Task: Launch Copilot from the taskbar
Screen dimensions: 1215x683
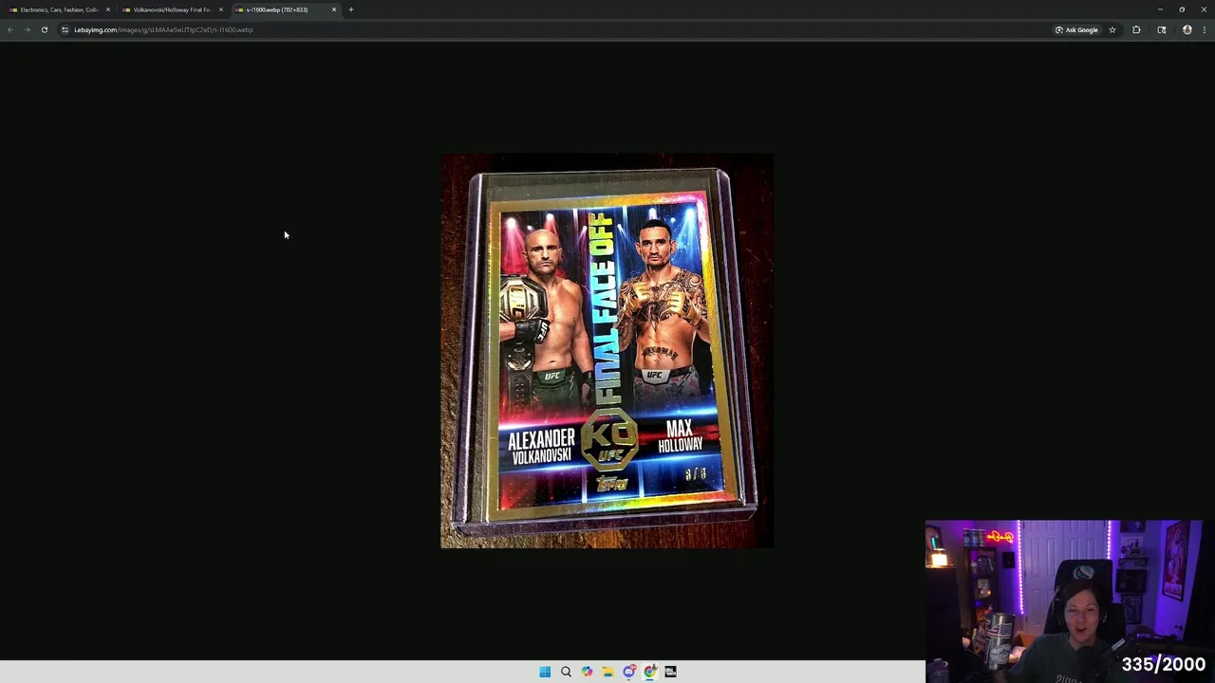Action: 587,672
